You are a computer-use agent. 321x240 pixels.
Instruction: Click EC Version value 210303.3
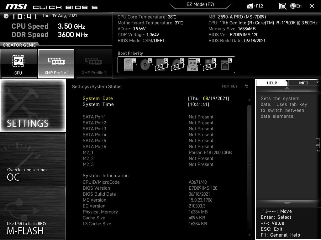point(197,206)
